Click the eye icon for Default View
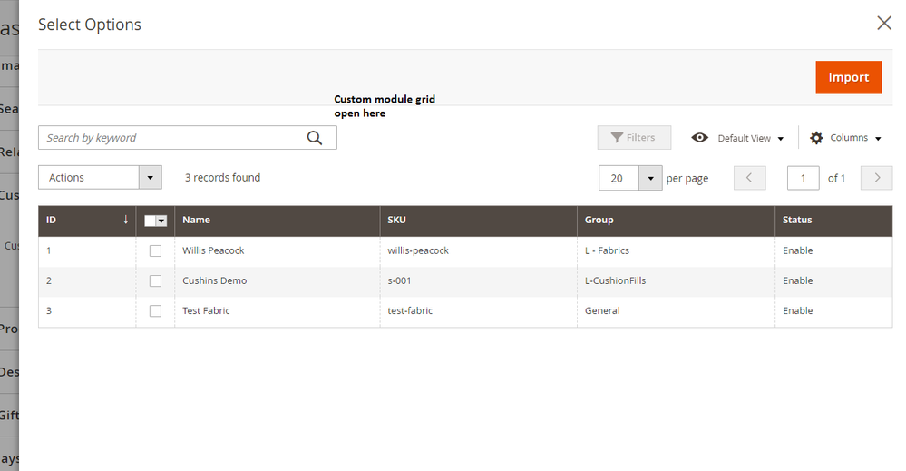Screen dimensions: 906x471 [x=699, y=138]
